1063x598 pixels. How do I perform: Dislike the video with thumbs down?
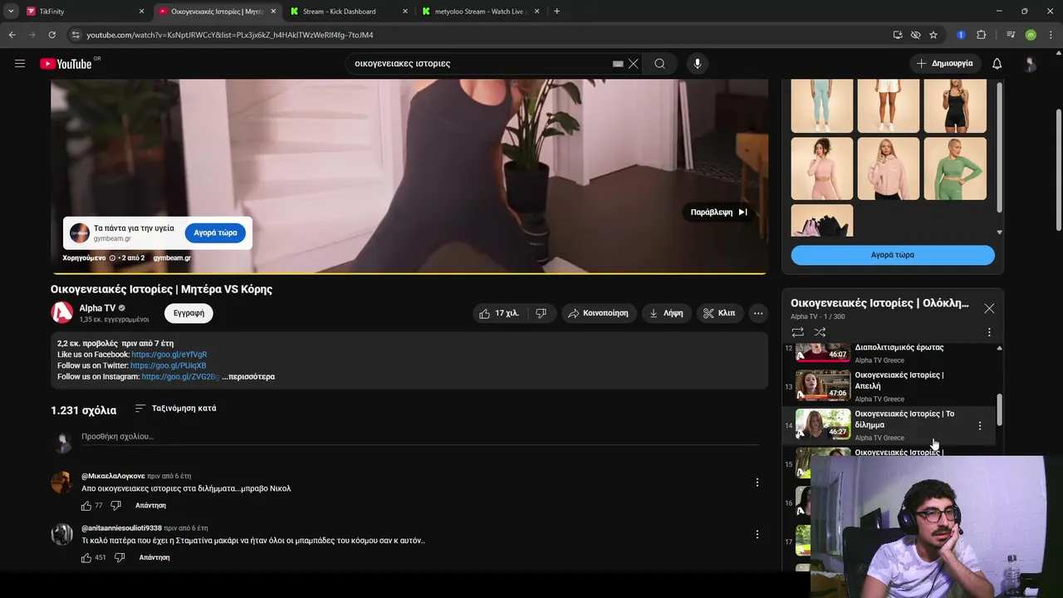pyautogui.click(x=541, y=313)
